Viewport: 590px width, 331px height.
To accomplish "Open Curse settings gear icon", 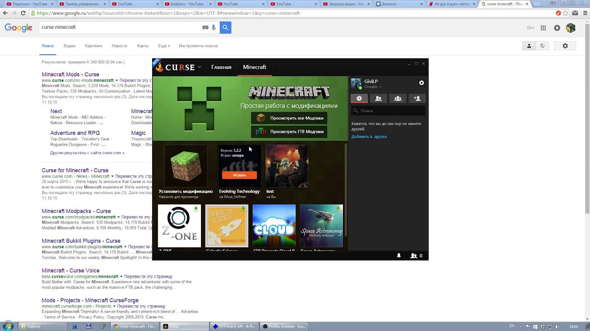I will [421, 83].
